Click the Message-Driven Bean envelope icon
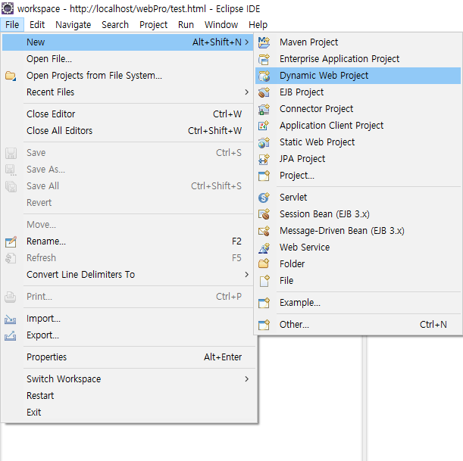The image size is (463, 461). [264, 231]
